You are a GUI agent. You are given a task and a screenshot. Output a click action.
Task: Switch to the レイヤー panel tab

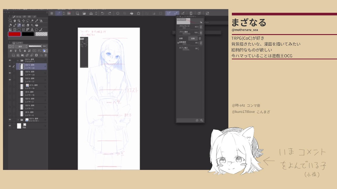pyautogui.click(x=18, y=43)
